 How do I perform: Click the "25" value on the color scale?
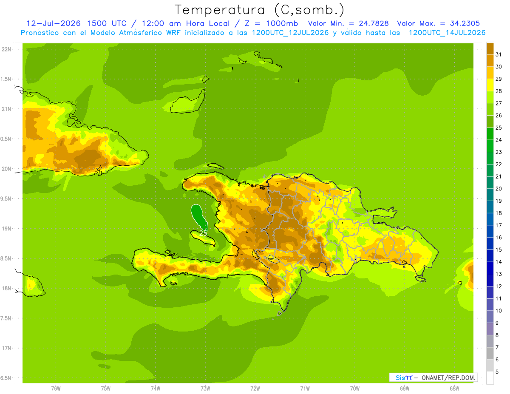(499, 128)
